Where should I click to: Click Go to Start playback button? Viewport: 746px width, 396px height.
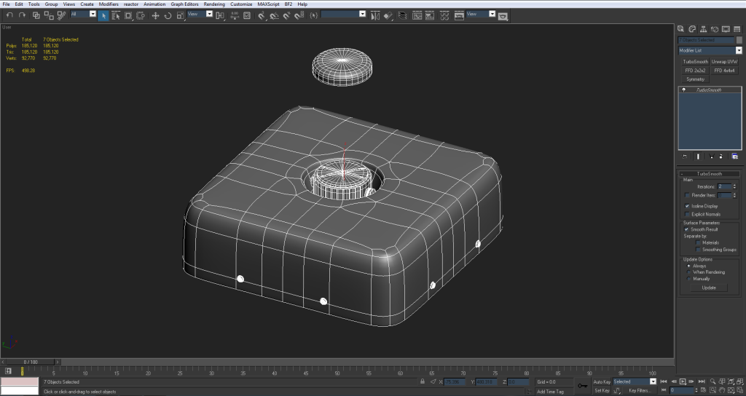pos(663,381)
